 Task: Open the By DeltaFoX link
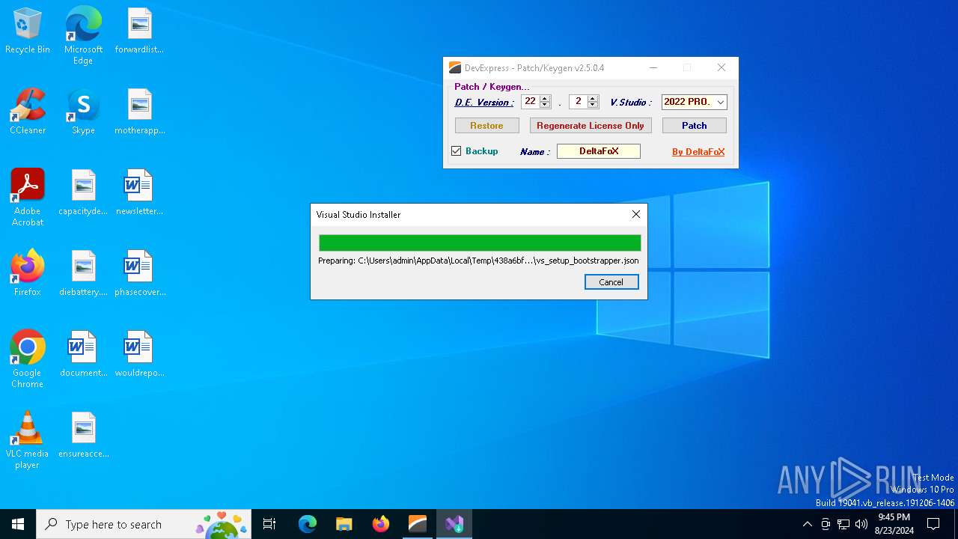[698, 152]
